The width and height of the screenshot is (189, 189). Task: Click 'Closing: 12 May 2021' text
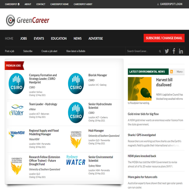tap(37, 95)
